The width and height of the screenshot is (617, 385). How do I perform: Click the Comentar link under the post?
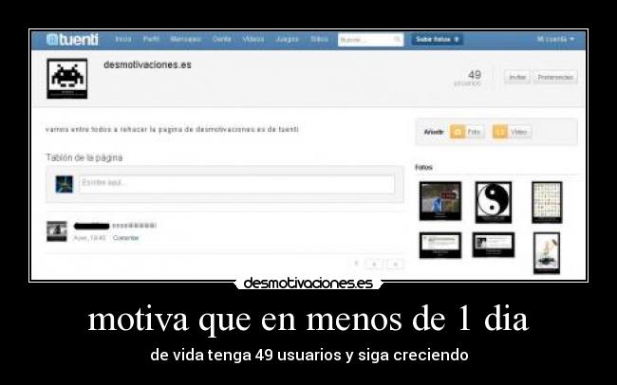(125, 238)
